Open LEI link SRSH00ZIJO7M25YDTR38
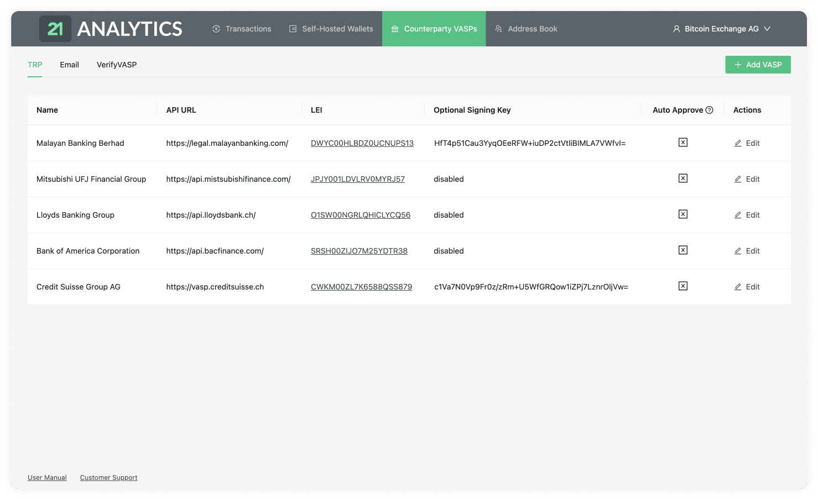Viewport: 818px width, 500px height. [x=359, y=251]
